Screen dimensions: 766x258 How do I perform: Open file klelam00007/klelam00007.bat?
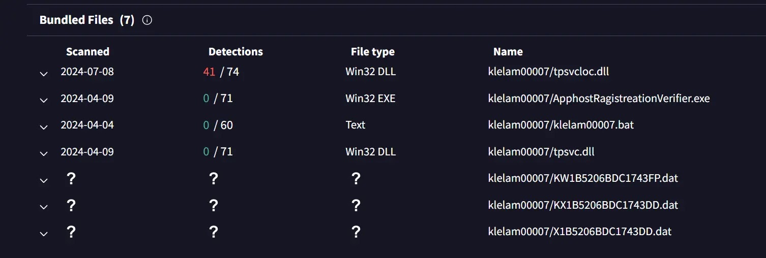[x=561, y=125]
